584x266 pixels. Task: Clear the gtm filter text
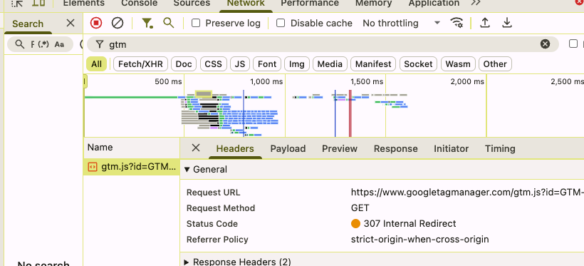coord(545,44)
